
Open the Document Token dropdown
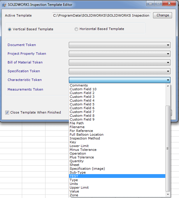pos(120,45)
